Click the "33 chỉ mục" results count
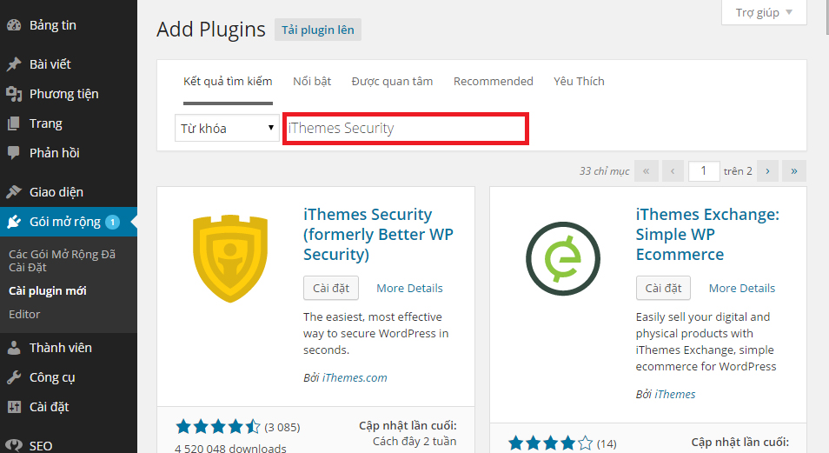Image resolution: width=829 pixels, height=453 pixels. (604, 171)
